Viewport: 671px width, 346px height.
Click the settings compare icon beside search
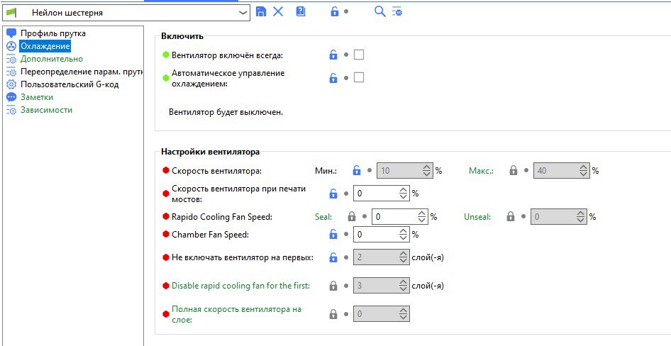click(396, 11)
